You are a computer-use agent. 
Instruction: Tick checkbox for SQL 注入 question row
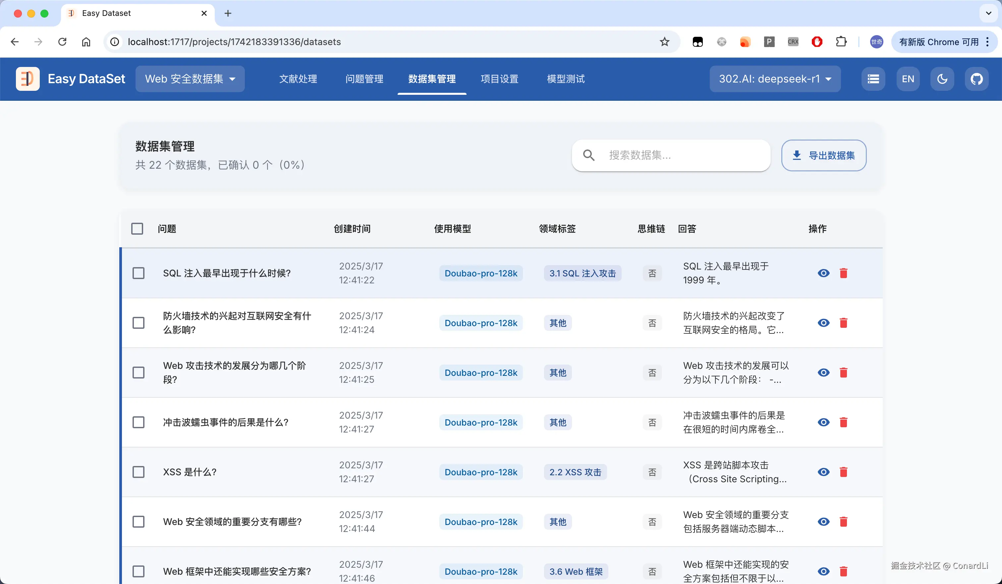pos(139,273)
